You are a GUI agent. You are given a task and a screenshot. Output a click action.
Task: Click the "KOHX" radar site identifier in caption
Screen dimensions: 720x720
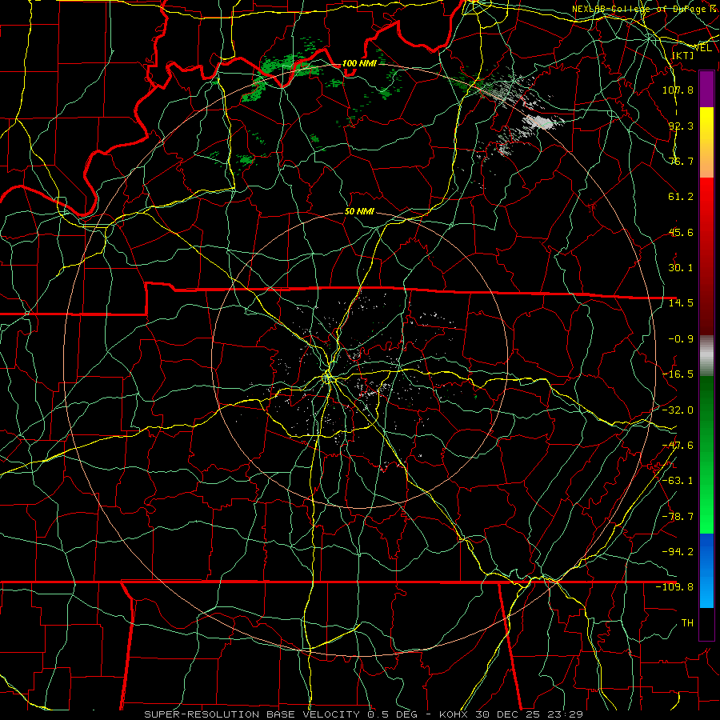click(454, 714)
